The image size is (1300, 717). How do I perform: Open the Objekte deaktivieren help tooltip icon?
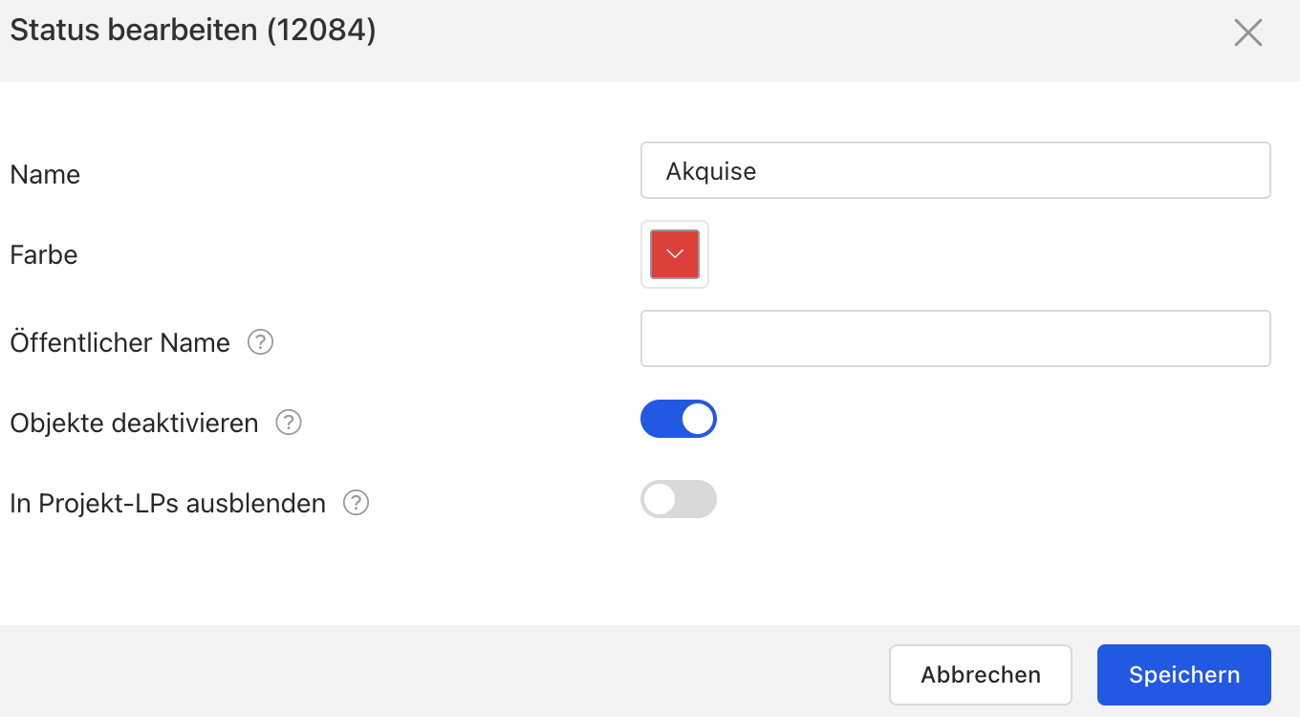pyautogui.click(x=289, y=423)
